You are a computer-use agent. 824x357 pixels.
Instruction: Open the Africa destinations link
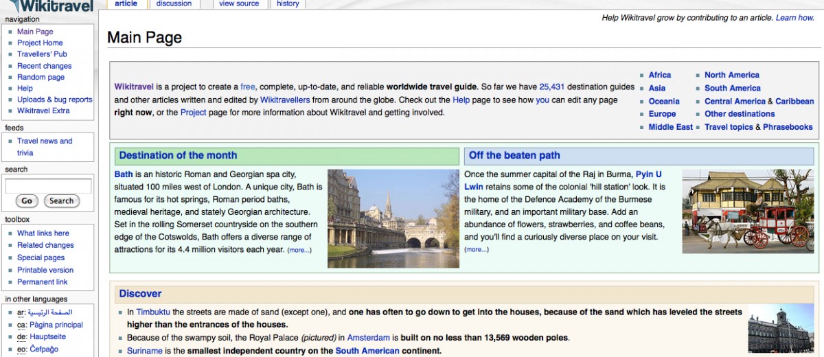pos(659,75)
